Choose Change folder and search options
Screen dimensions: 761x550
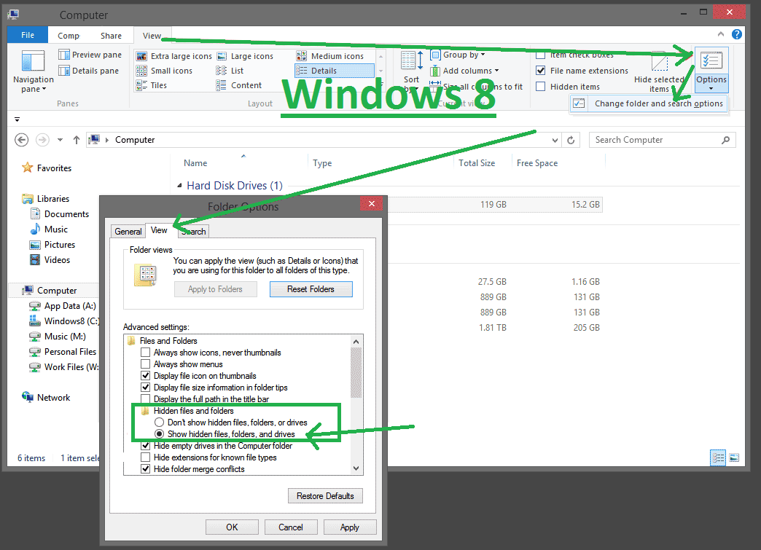click(649, 103)
